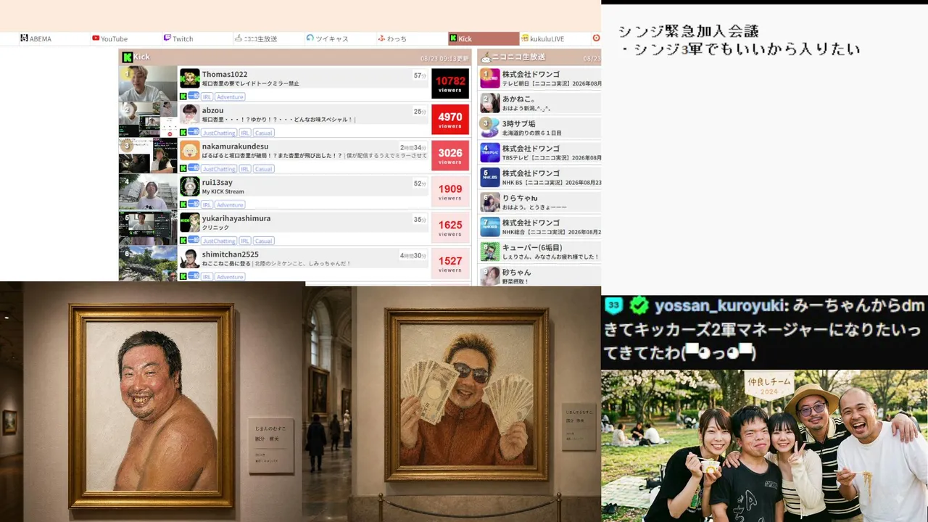Click the small Kick badge under Thomas1022
The image size is (928, 522).
(183, 96)
